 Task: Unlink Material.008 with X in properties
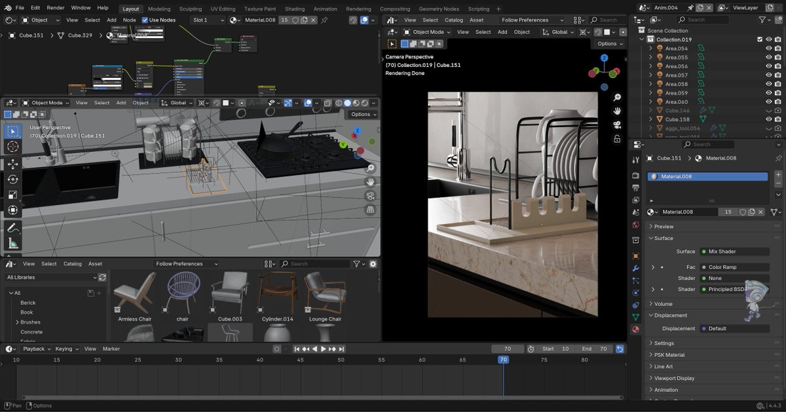click(x=760, y=212)
